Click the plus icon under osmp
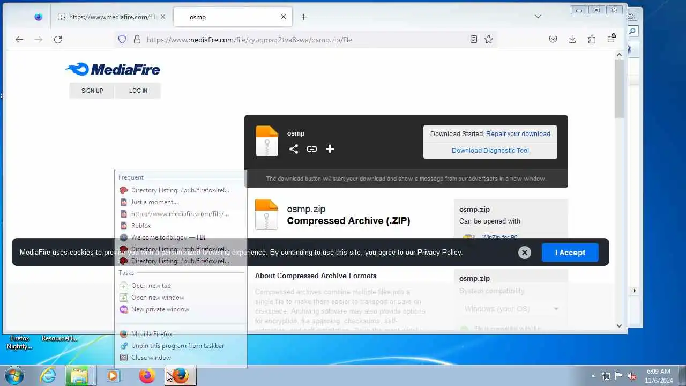Viewport: 686px width, 386px height. point(330,149)
